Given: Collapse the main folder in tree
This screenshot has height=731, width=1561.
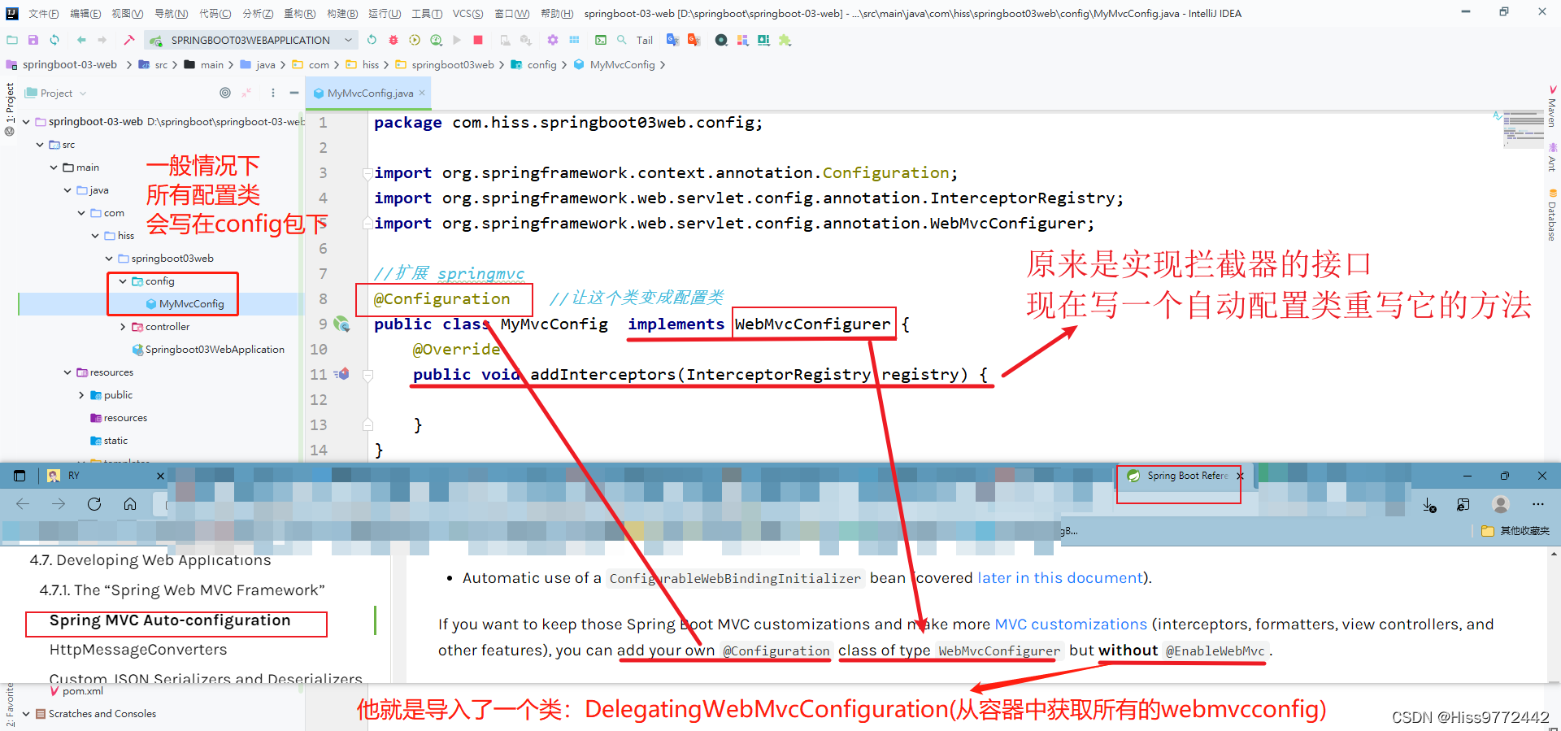Looking at the screenshot, I should tap(54, 168).
